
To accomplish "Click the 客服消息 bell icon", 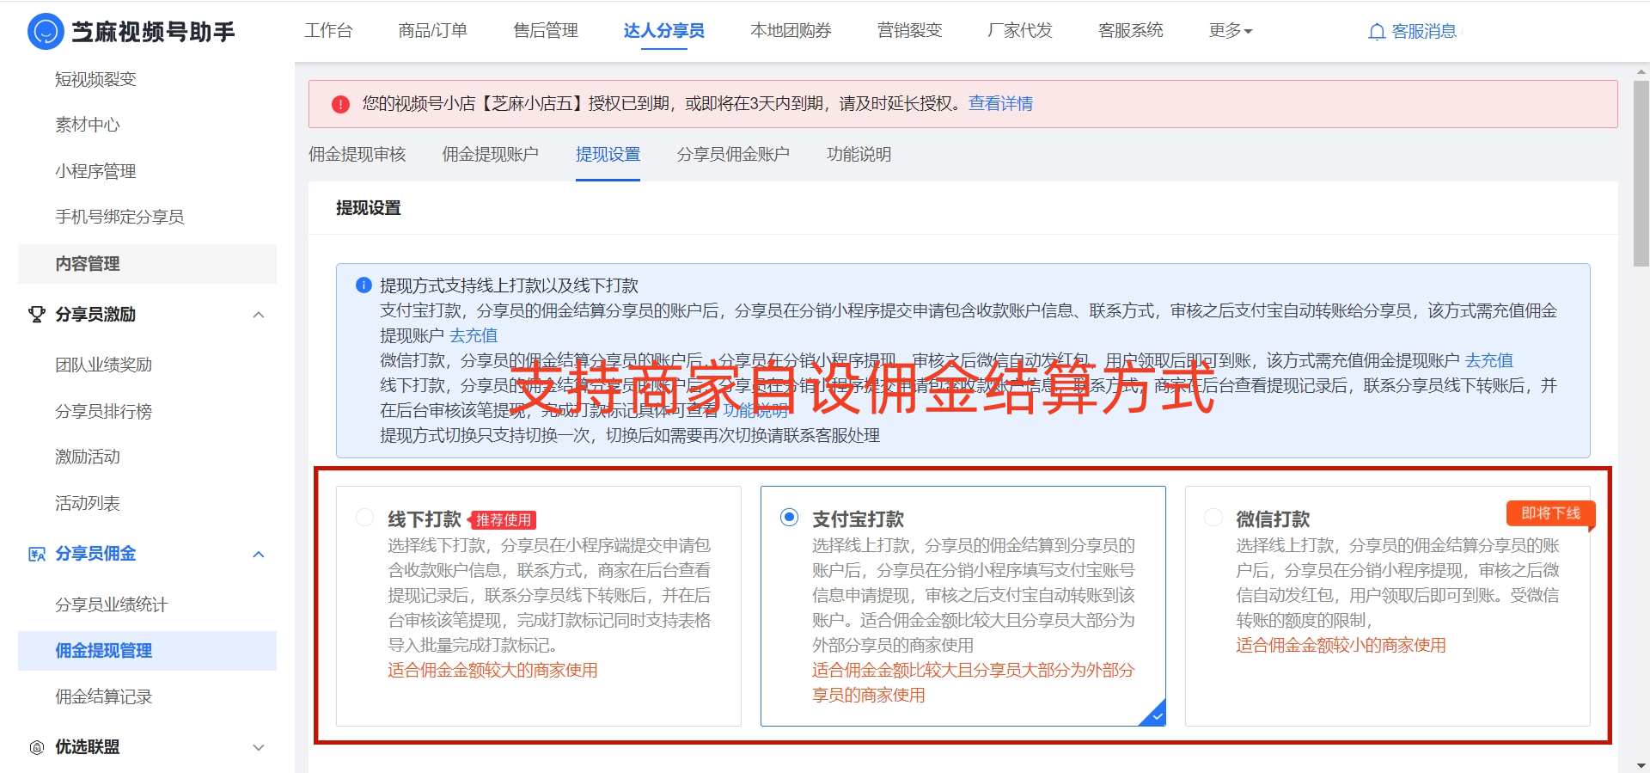I will click(1377, 32).
